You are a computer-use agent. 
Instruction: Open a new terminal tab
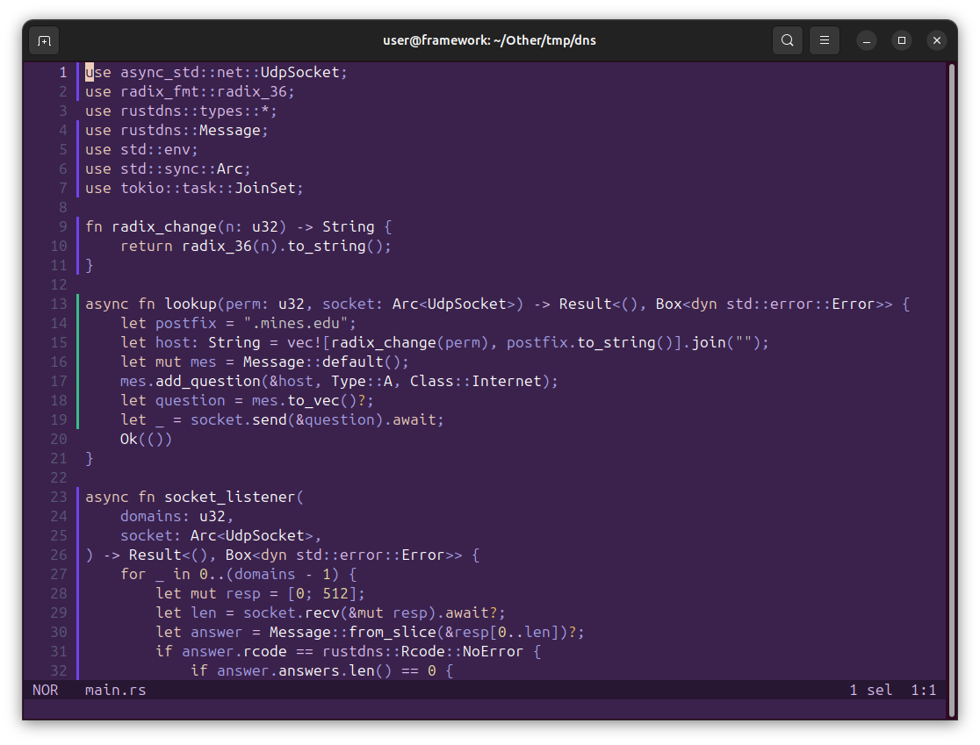45,40
